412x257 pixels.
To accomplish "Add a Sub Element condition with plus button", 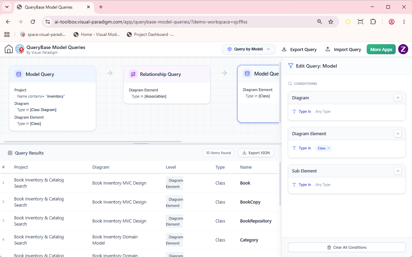I will [398, 171].
